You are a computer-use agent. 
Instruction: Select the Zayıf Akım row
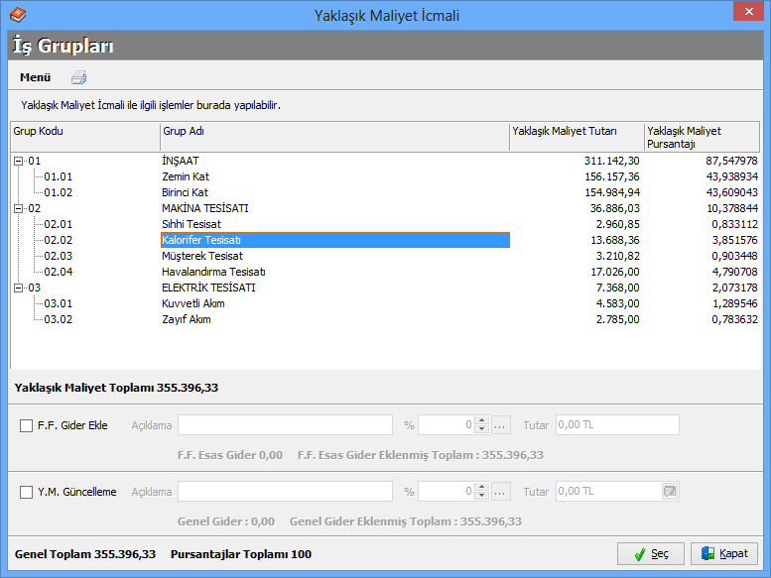click(x=187, y=319)
